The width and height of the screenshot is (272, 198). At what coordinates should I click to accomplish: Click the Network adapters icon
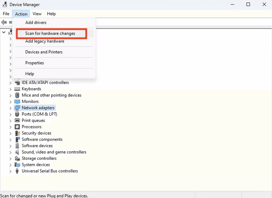click(17, 108)
